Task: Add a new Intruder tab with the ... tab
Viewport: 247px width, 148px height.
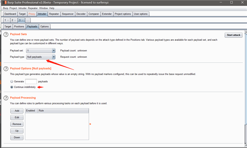Action: 27,20
